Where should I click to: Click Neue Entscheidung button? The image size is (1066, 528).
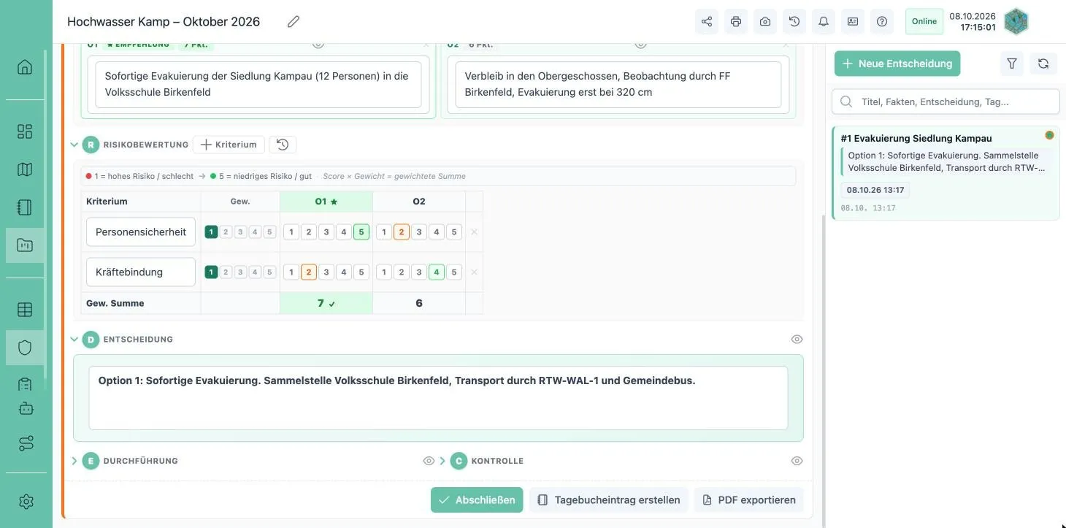[897, 64]
